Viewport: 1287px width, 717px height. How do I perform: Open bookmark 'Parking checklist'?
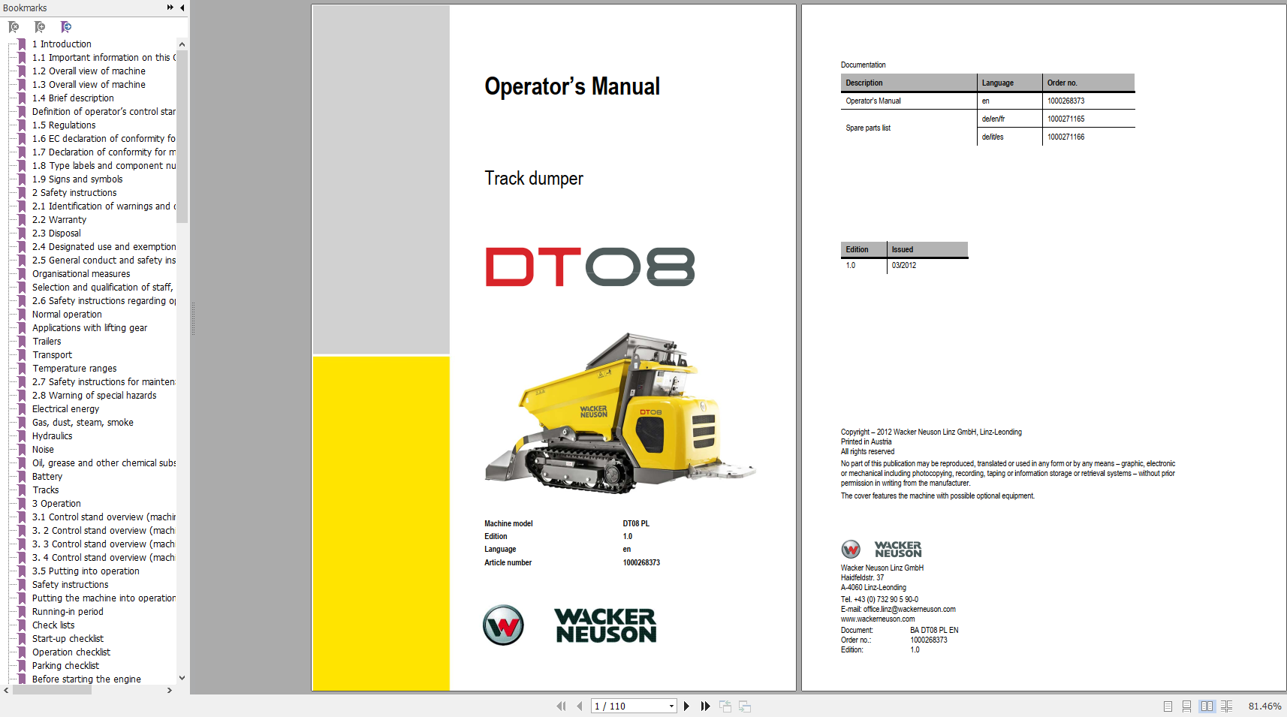tap(65, 666)
